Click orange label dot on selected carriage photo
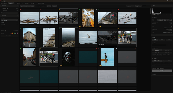 click(60, 9)
